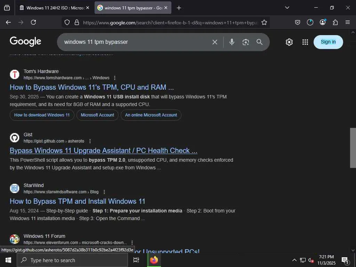Show hidden system tray icons
This screenshot has height=267, width=356.
[x=294, y=260]
